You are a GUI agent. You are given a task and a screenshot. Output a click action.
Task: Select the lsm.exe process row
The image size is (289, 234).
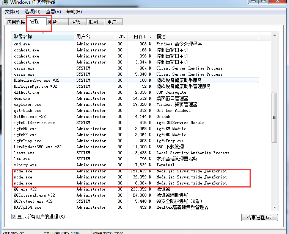click(135, 159)
